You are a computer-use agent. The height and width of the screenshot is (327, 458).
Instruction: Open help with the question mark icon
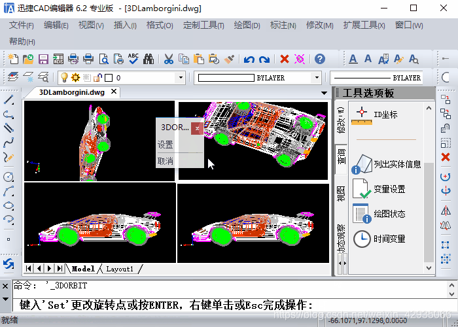[x=320, y=60]
